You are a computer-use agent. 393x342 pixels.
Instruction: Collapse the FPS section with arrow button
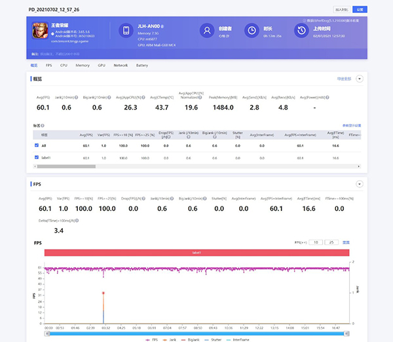359,185
